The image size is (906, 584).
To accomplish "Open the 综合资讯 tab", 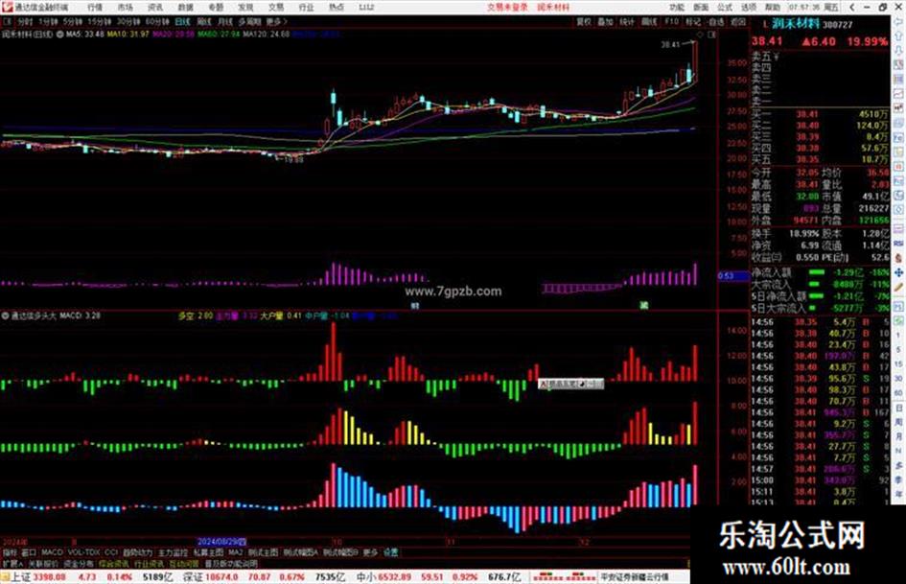I will pos(113,563).
